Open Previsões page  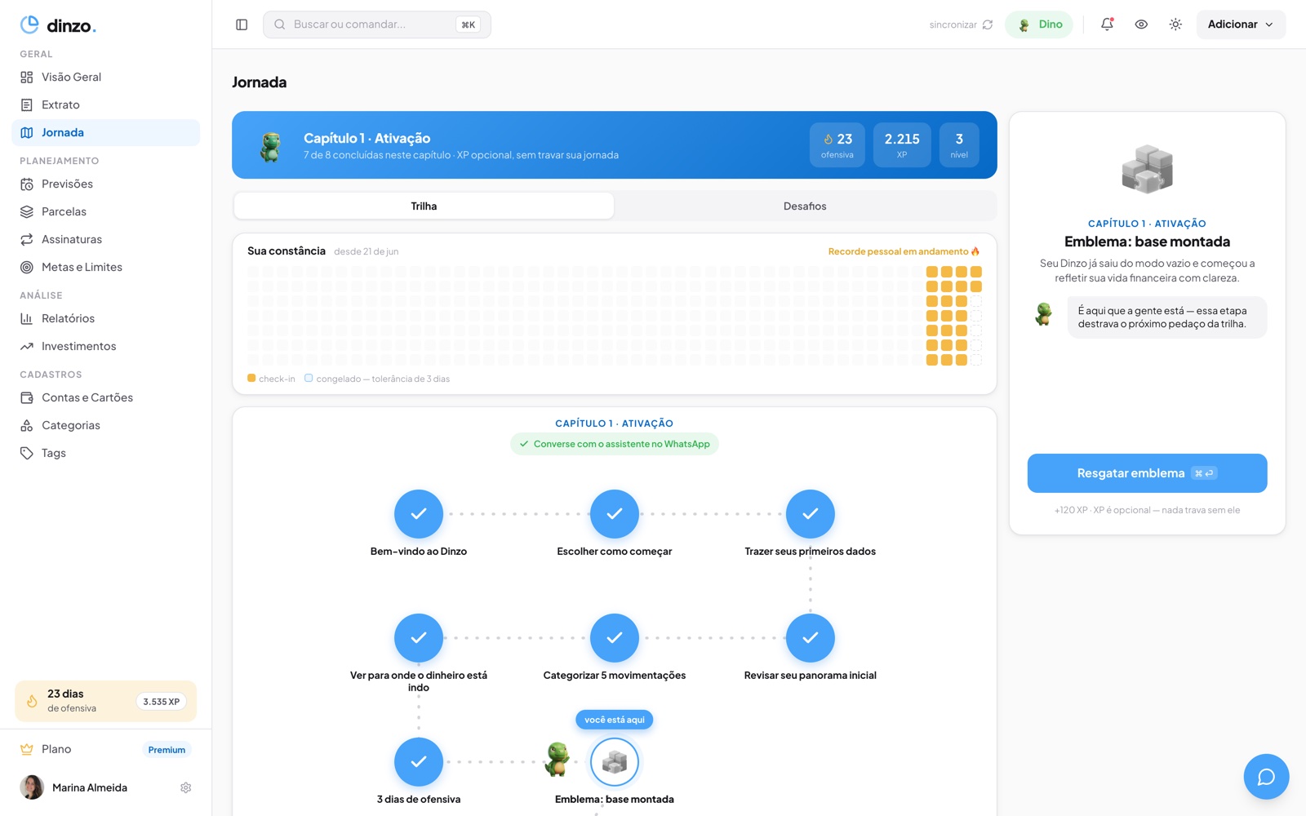105,184
